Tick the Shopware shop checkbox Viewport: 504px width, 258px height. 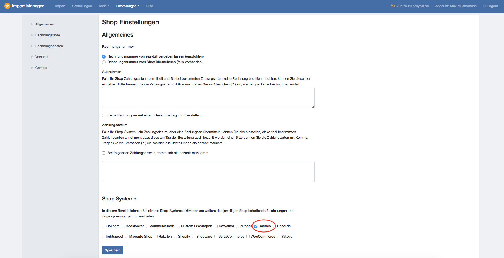click(194, 236)
